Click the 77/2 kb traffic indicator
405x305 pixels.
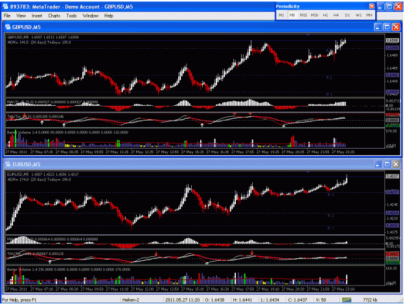(370, 300)
